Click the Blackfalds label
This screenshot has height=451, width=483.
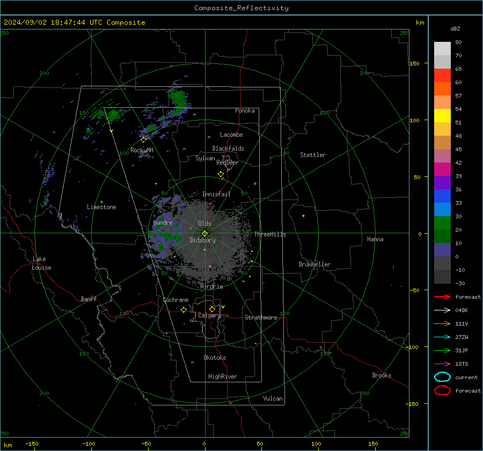point(228,149)
